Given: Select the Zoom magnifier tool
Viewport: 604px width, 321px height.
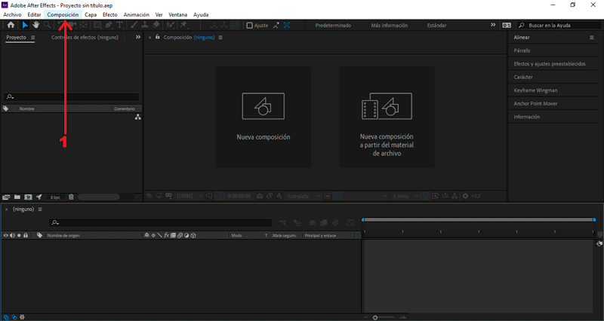Looking at the screenshot, I should click(x=47, y=25).
